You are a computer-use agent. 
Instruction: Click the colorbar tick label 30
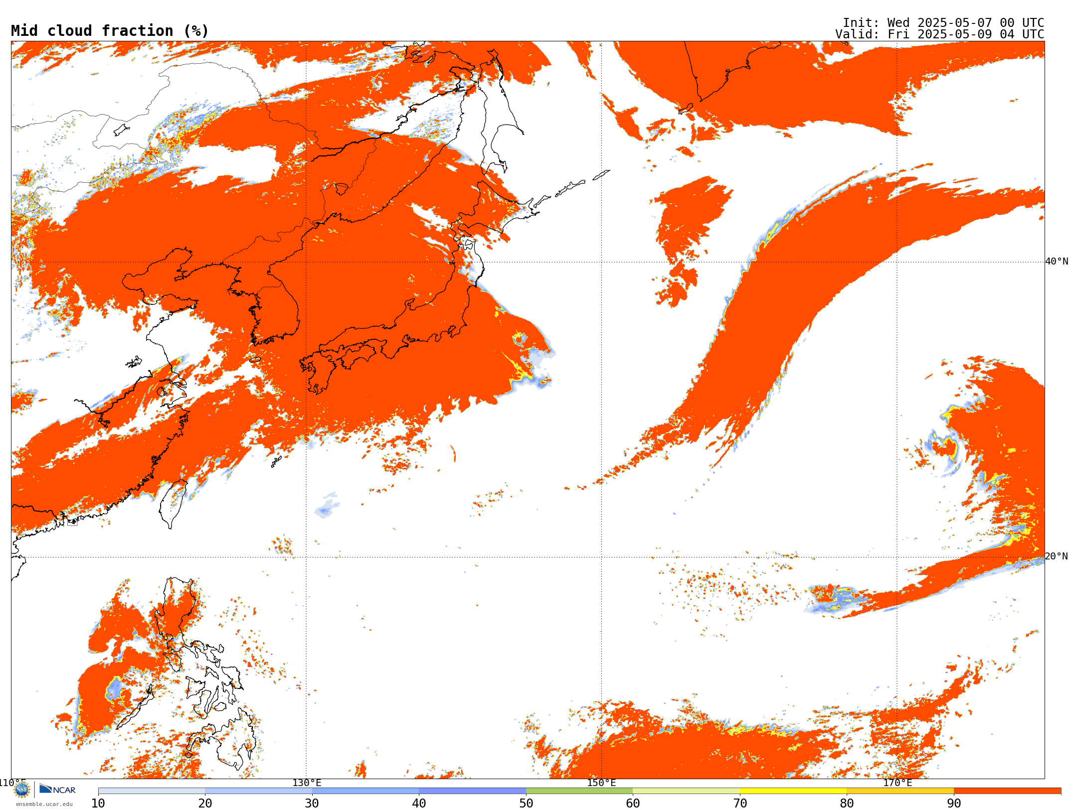(312, 804)
